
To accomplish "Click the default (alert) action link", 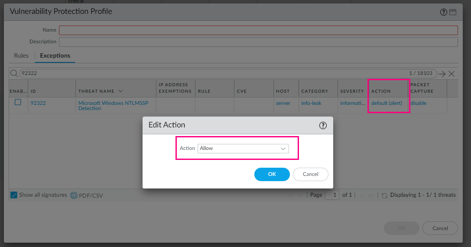I will [387, 103].
